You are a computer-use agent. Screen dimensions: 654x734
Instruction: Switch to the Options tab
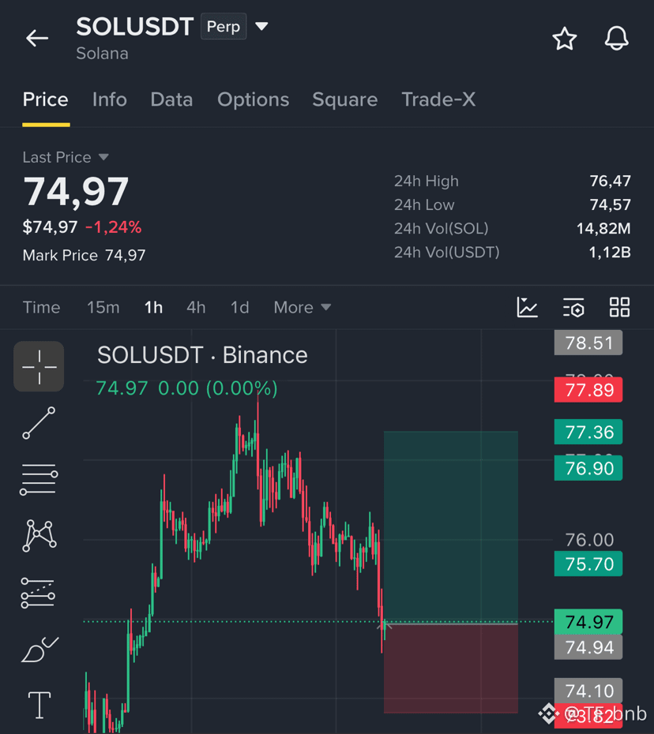coord(253,99)
